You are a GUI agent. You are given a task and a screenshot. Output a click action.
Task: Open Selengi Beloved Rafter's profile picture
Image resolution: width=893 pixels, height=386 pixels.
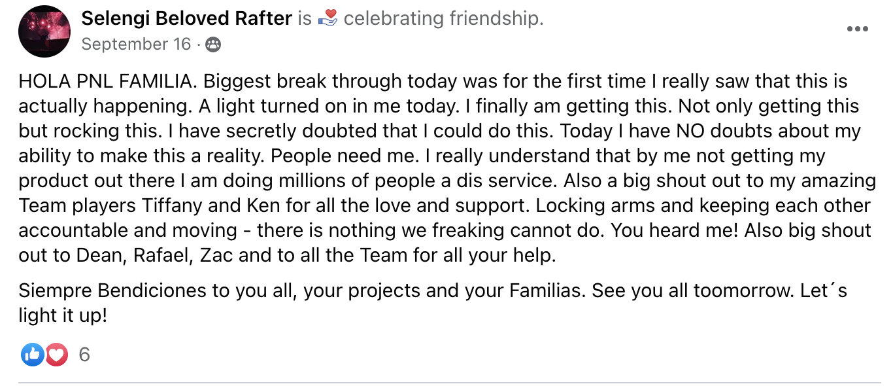[44, 31]
